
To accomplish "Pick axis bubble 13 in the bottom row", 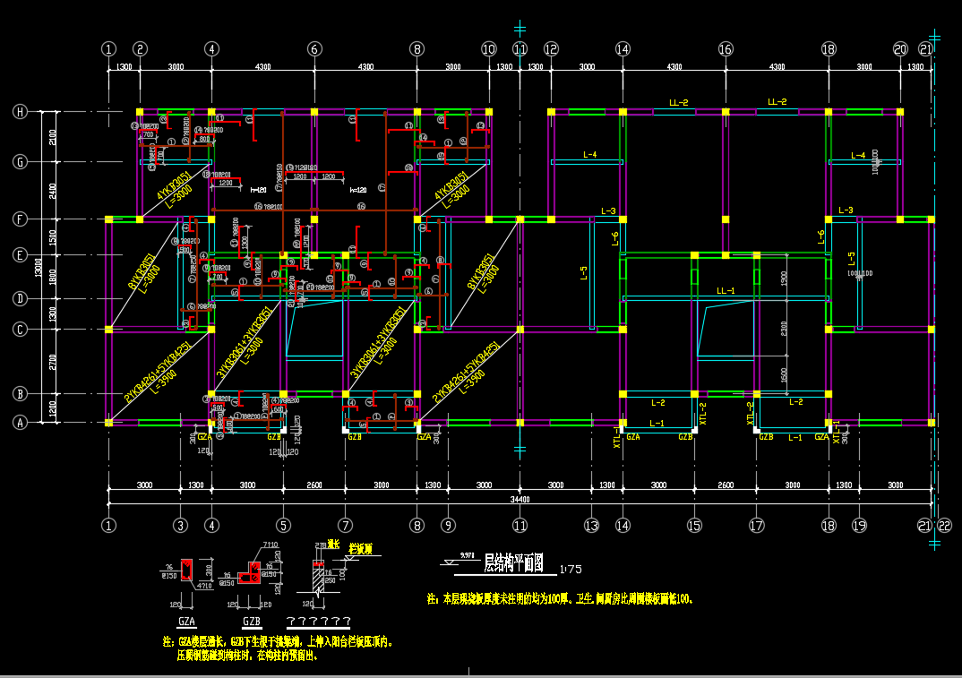I will click(591, 526).
